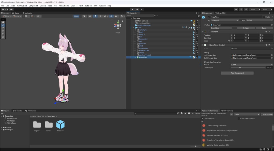Select the Rect transform tool
This screenshot has width=274, height=151.
point(3,34)
